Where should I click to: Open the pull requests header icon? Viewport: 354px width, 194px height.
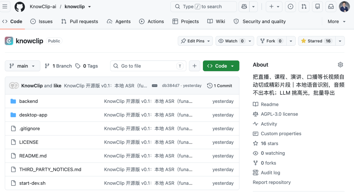pyautogui.click(x=304, y=7)
